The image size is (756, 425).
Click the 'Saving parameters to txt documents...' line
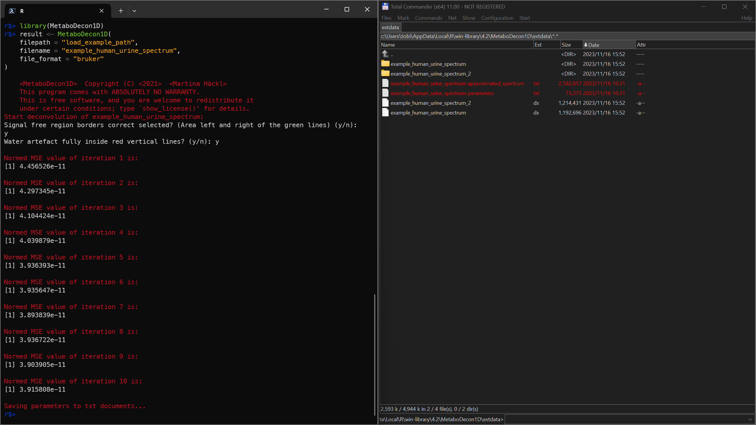75,406
